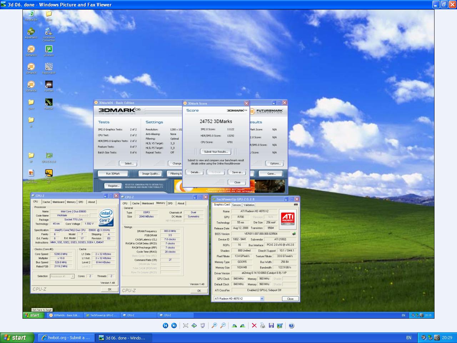Screen dimensions: 457x343
Task: Click Image Quality in the 3DMark06 window
Action: [151, 174]
